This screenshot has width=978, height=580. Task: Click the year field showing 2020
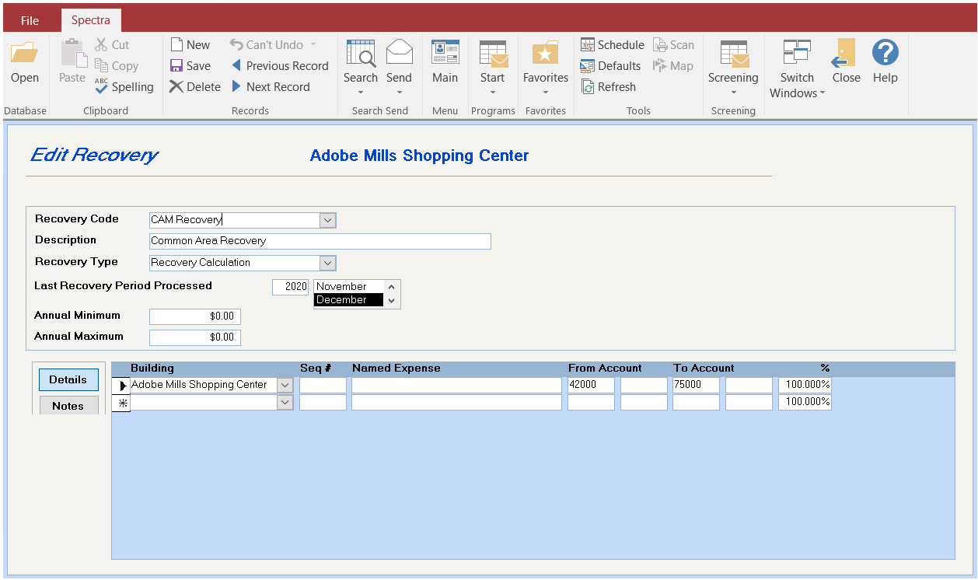pyautogui.click(x=291, y=286)
